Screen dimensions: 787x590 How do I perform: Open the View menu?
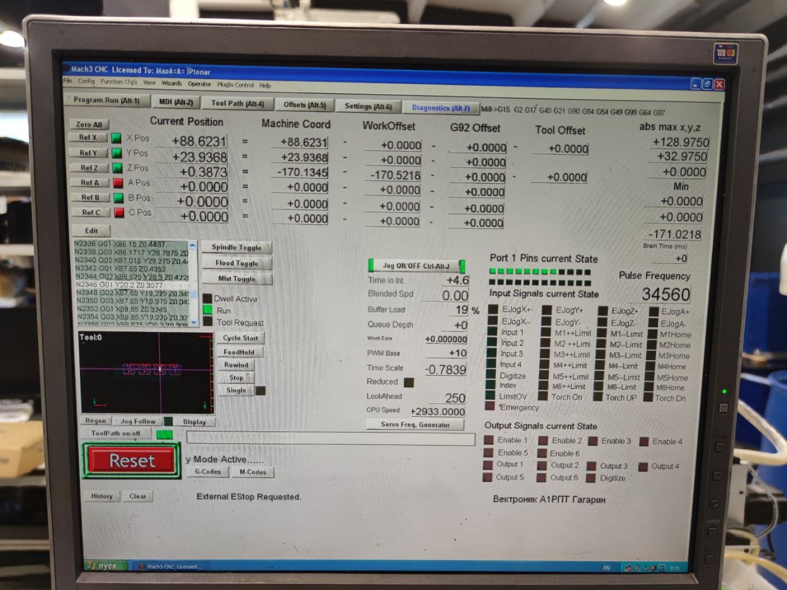tap(149, 82)
